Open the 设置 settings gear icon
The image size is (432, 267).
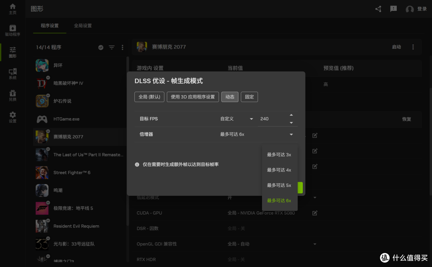pos(12,117)
